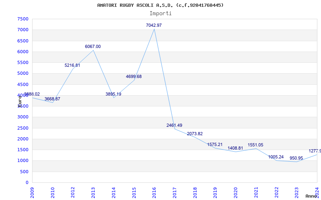Viewport: 321px width, 200px height.
Task: Click the 1575.21 data label
Action: (215, 145)
